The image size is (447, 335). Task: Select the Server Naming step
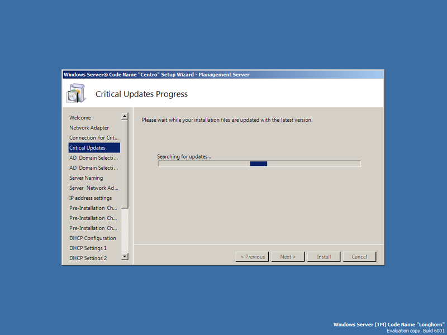(85, 178)
